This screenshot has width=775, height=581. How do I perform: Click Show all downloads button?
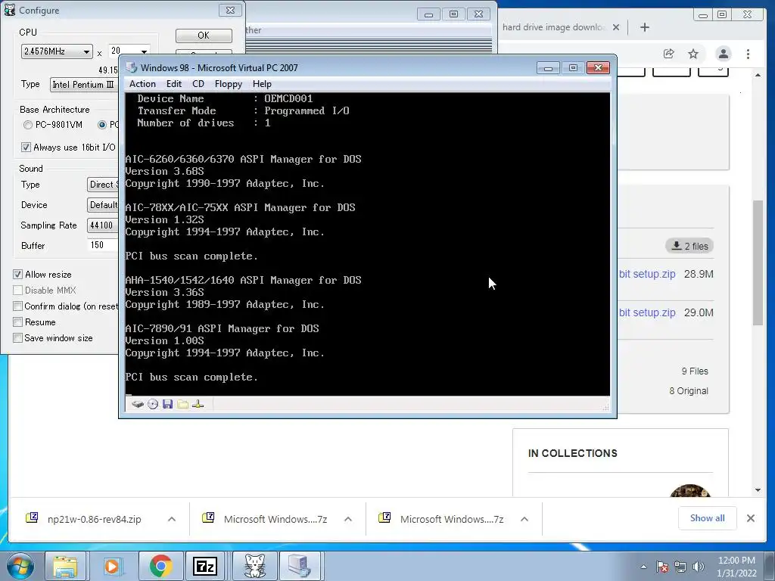[x=708, y=518]
